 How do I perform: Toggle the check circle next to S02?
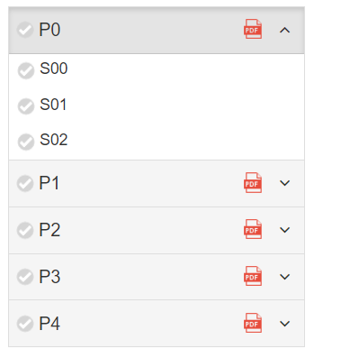(x=26, y=142)
